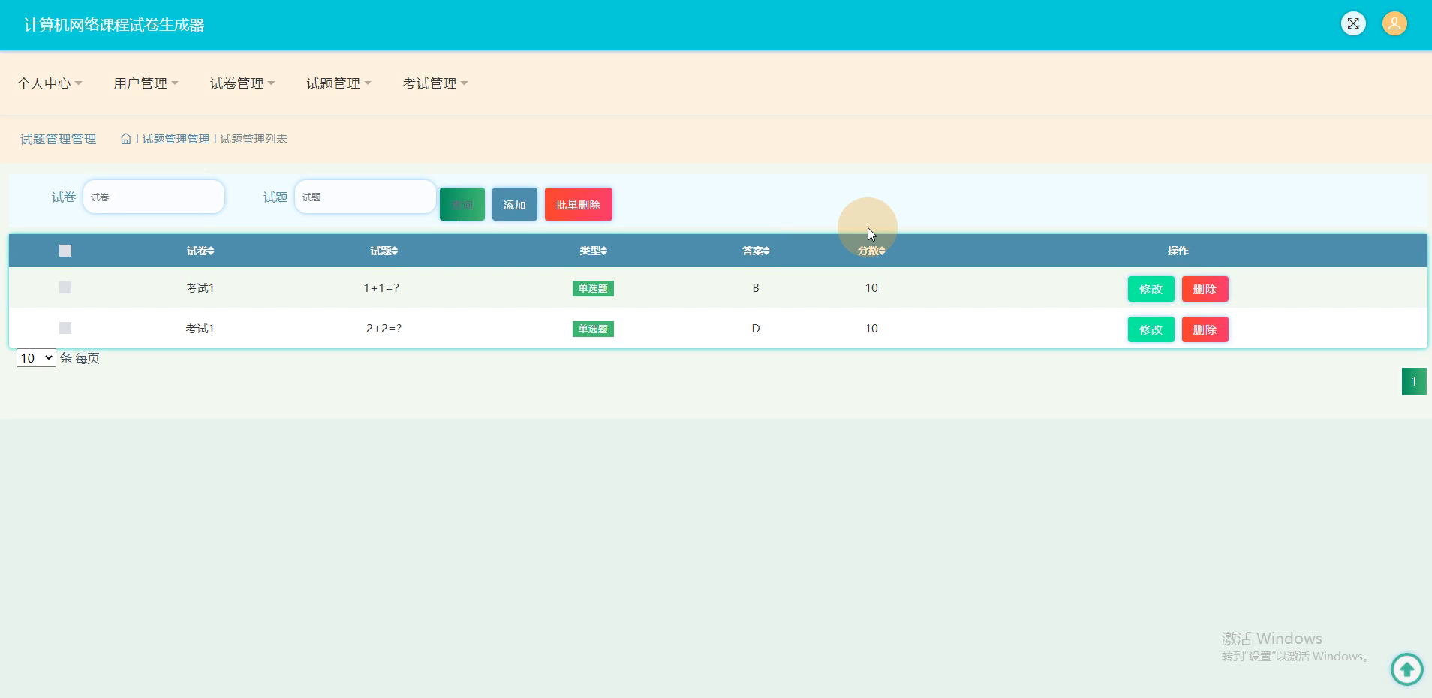The height and width of the screenshot is (698, 1432).
Task: Expand the 考试管理 menu
Action: coord(435,83)
